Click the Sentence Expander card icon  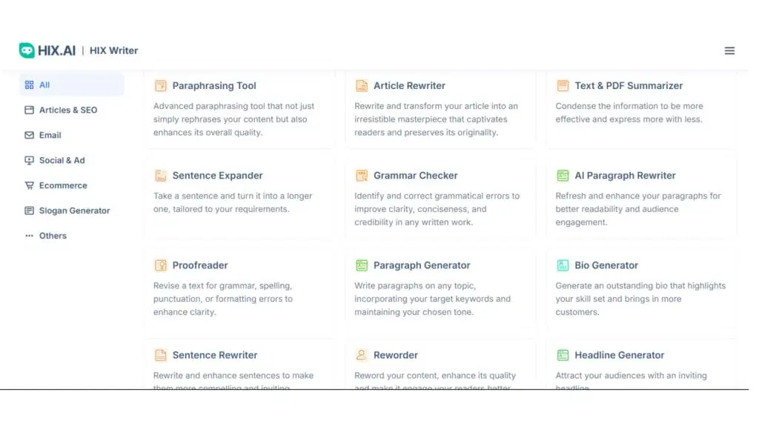[160, 176]
